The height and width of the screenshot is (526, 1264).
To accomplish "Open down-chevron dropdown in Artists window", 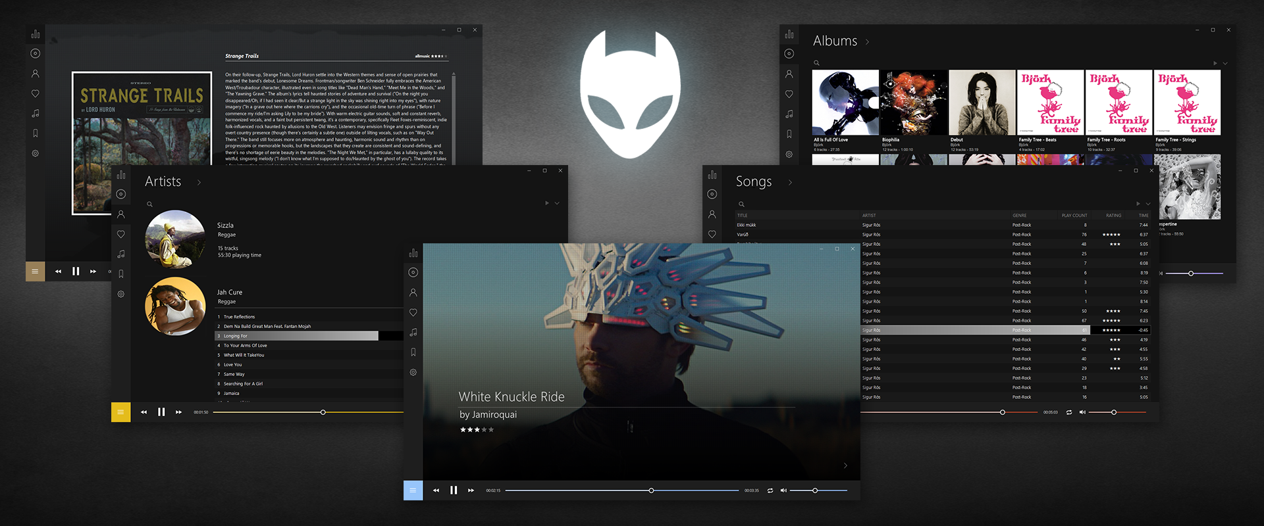I will click(x=557, y=203).
